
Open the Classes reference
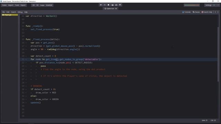(196, 12)
